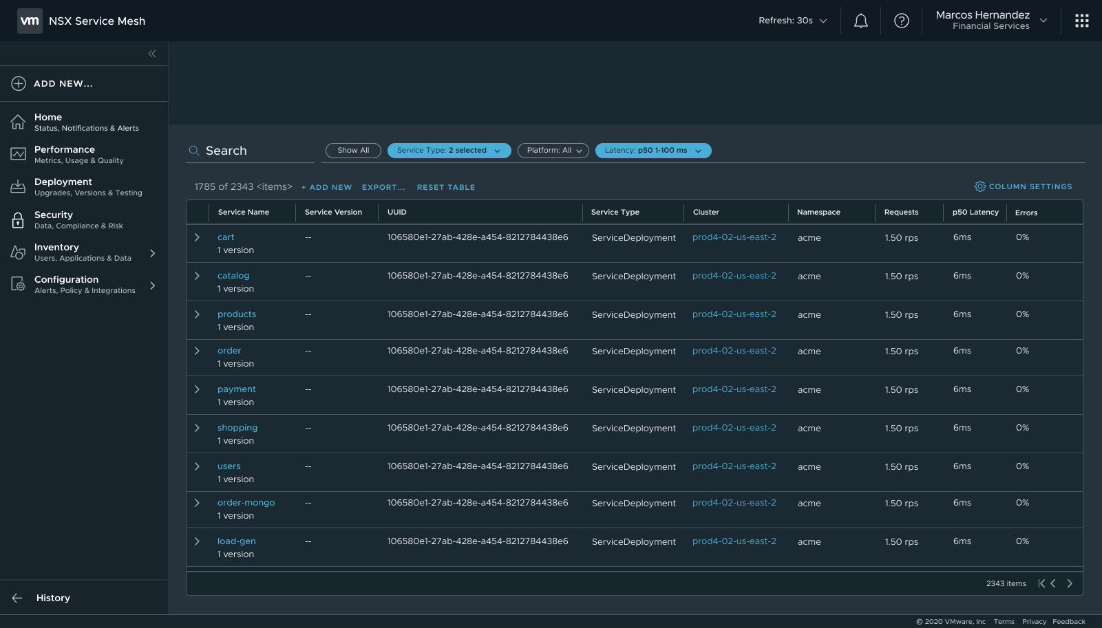Sort by p50 Latency column header
Screen dimensions: 1102x628
[975, 212]
